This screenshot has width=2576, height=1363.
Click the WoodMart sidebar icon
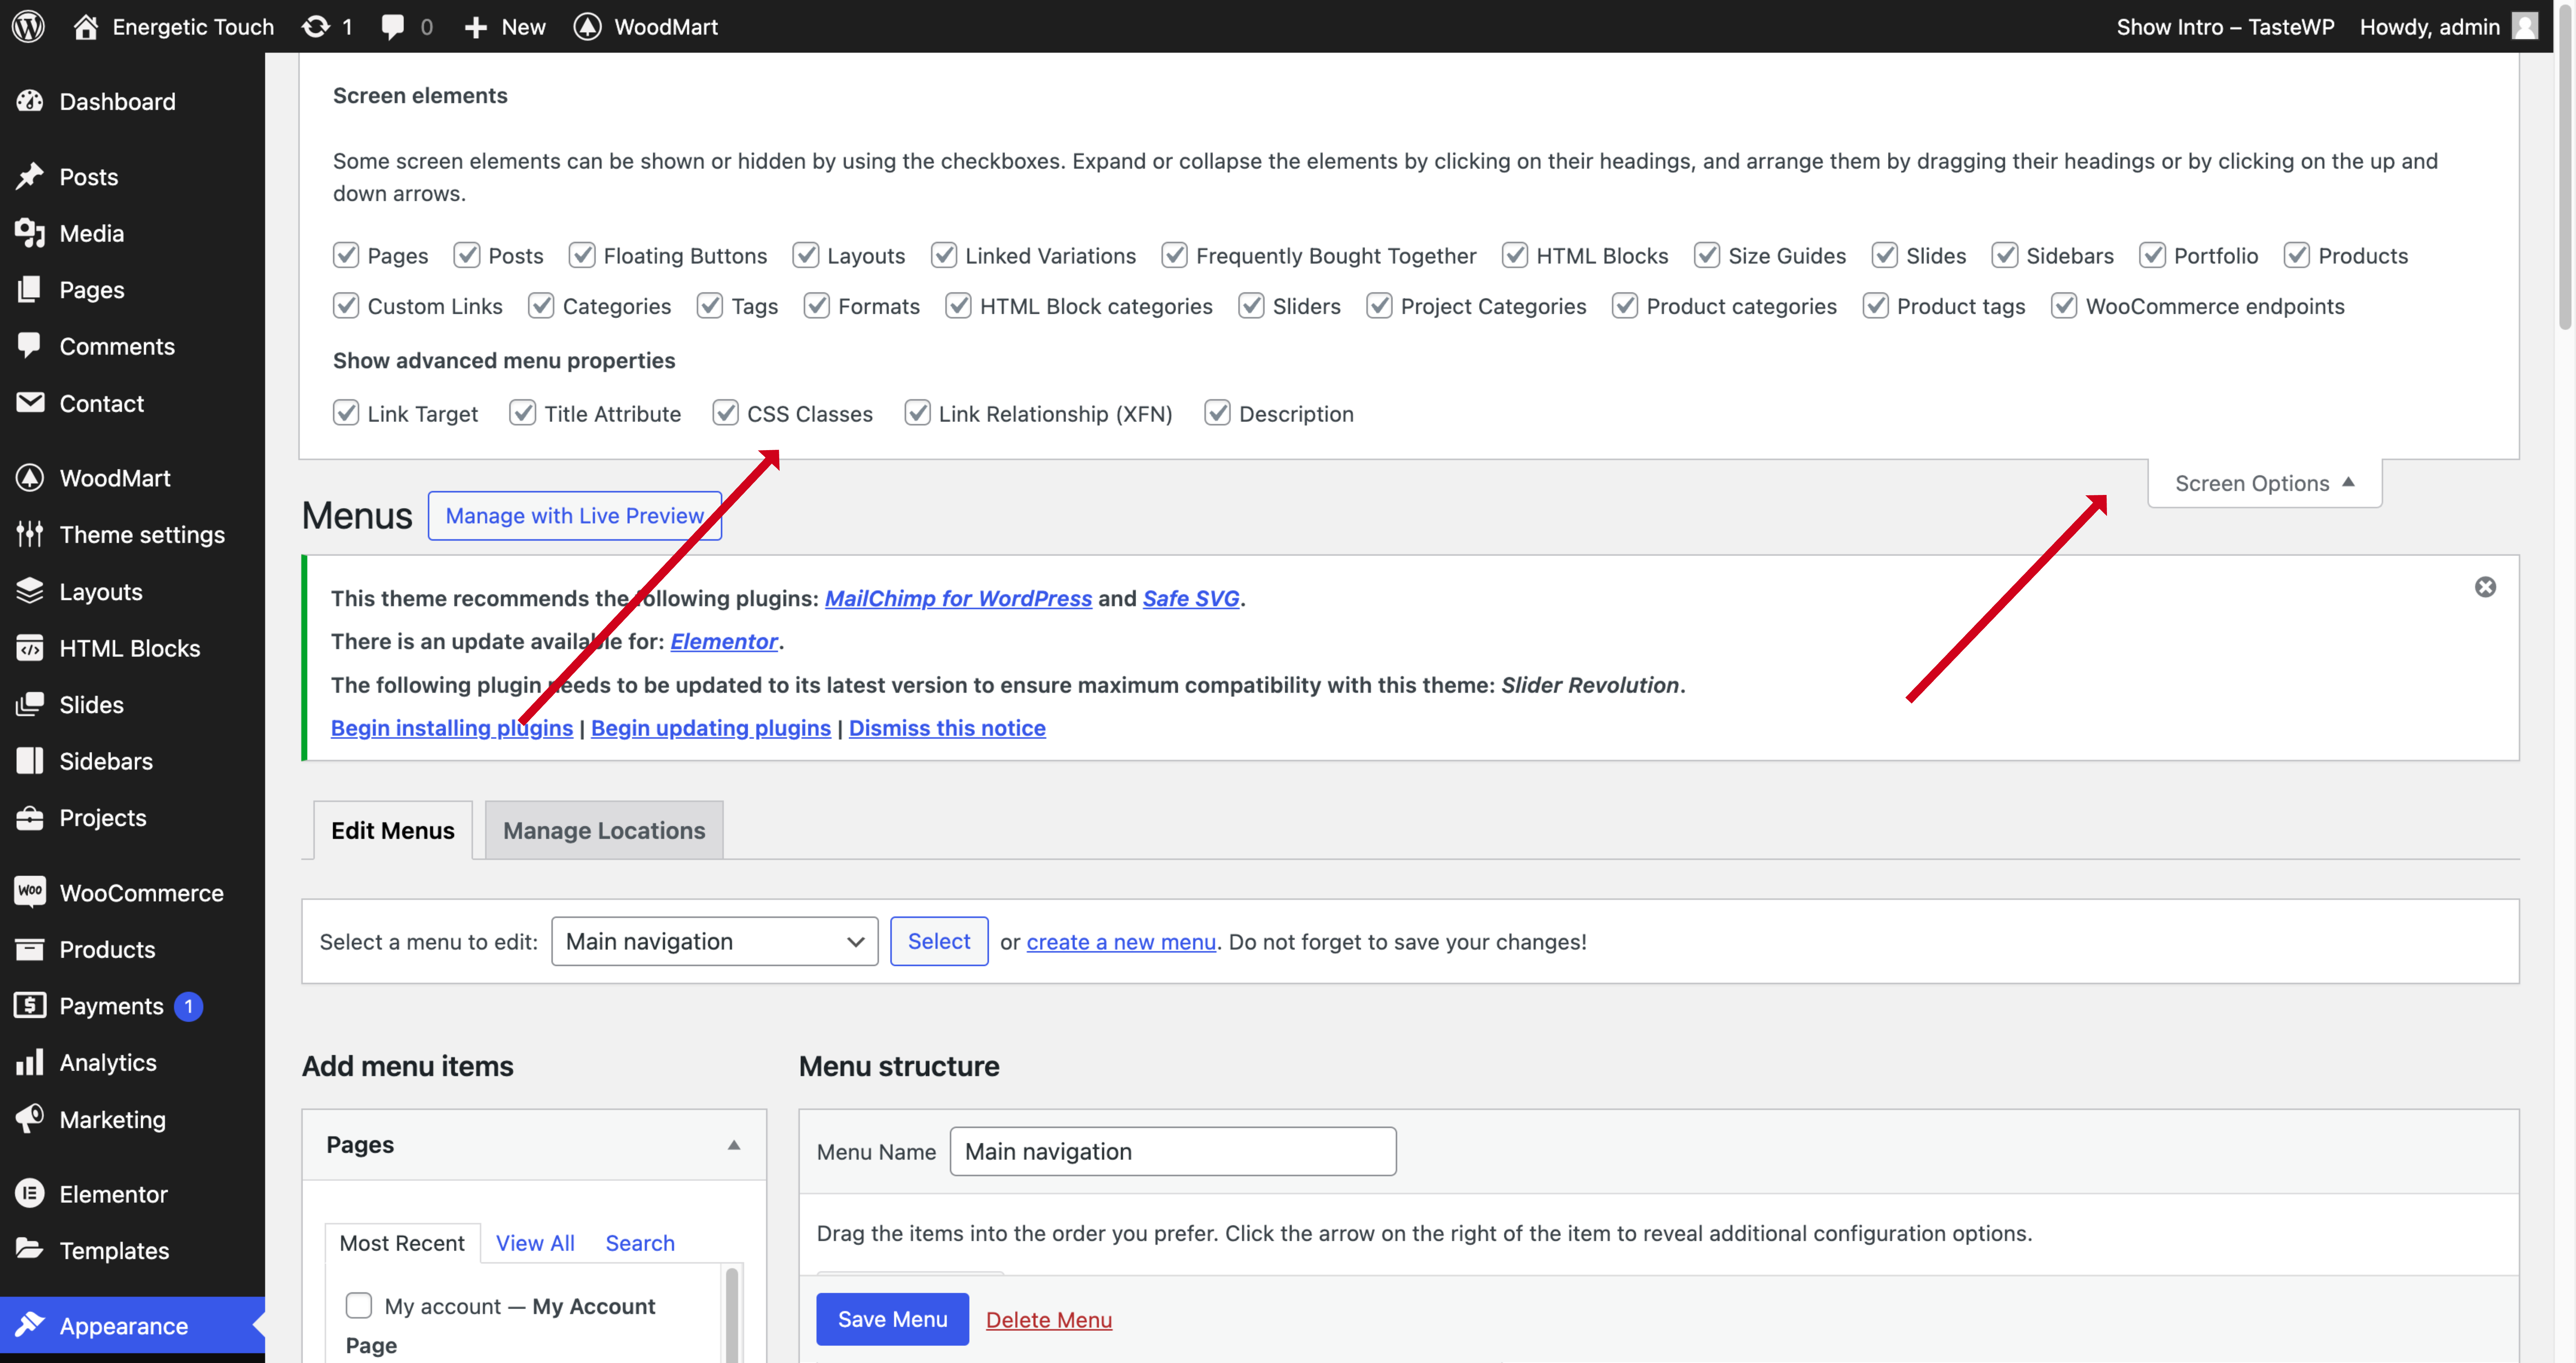pyautogui.click(x=30, y=478)
